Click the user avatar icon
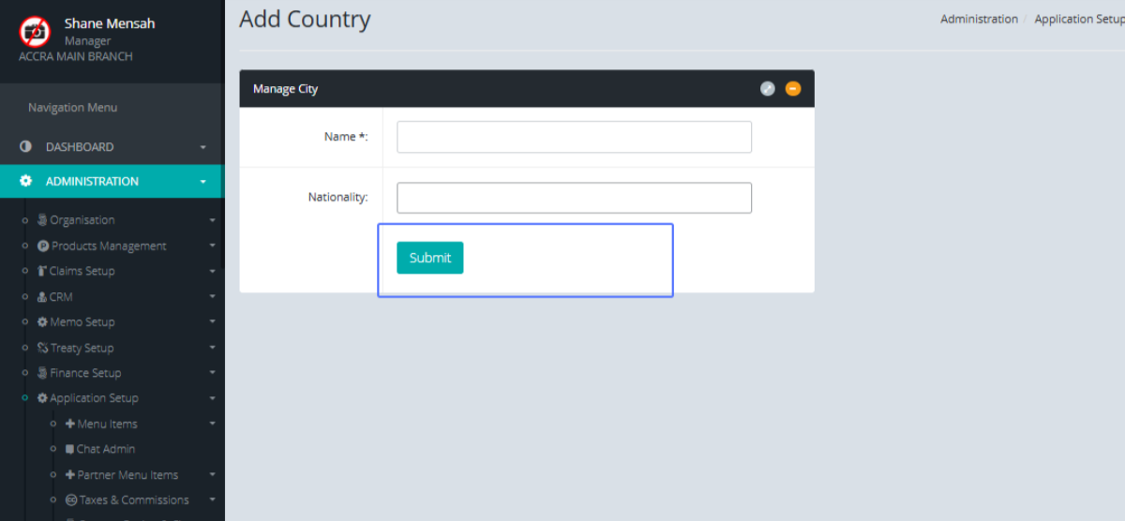The width and height of the screenshot is (1125, 521). 35,32
